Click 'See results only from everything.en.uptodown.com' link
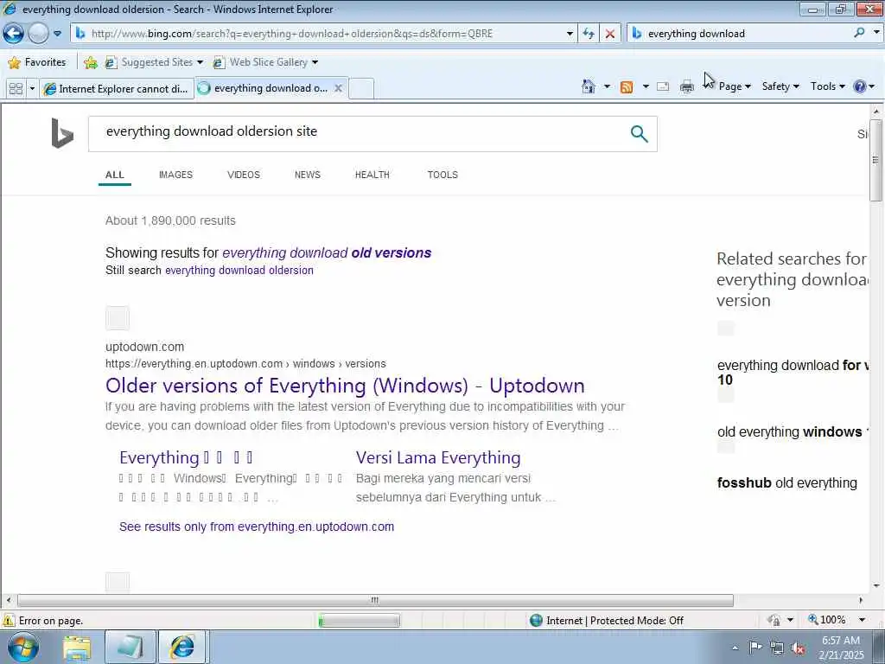Image resolution: width=885 pixels, height=664 pixels. [x=257, y=527]
